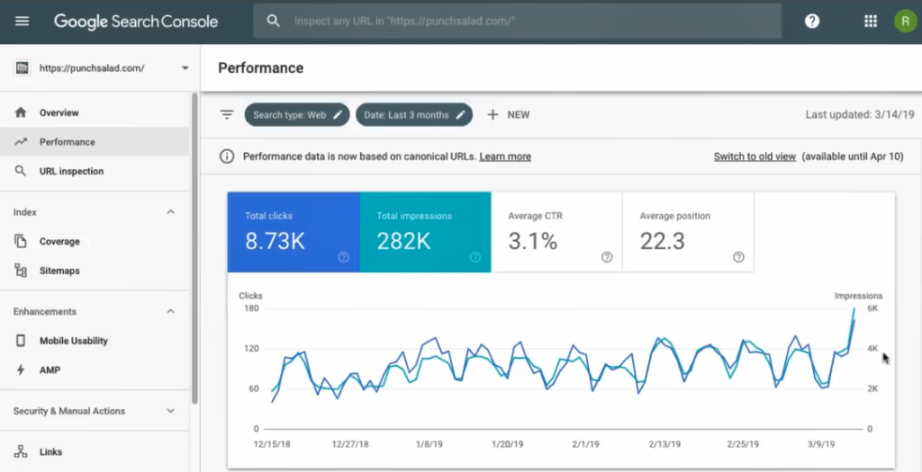Open AMP report in sidebar

pyautogui.click(x=95, y=370)
